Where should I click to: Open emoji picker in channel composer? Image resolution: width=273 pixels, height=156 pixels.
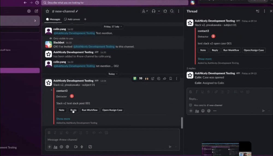point(61,147)
